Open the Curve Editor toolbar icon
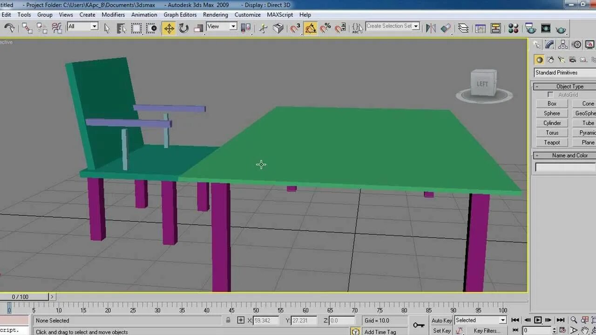The width and height of the screenshot is (596, 335). coord(481,28)
